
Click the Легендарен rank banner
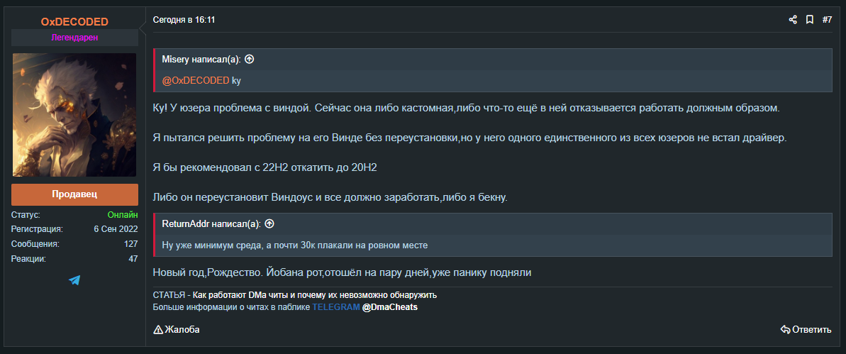74,38
